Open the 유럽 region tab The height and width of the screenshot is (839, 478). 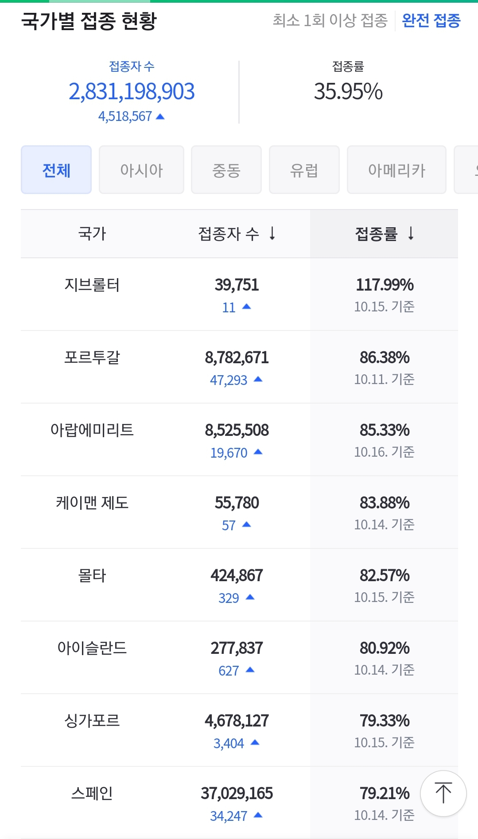[304, 170]
